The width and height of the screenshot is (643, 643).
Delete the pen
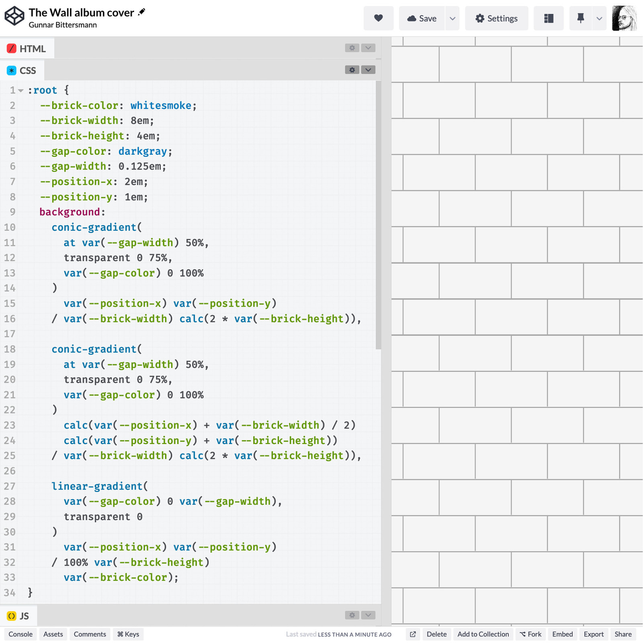[436, 634]
